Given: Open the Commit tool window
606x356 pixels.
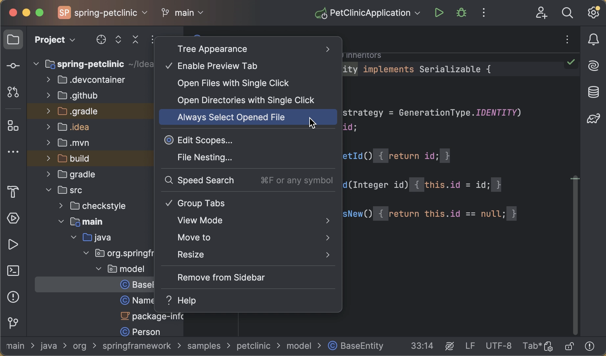Looking at the screenshot, I should point(13,65).
